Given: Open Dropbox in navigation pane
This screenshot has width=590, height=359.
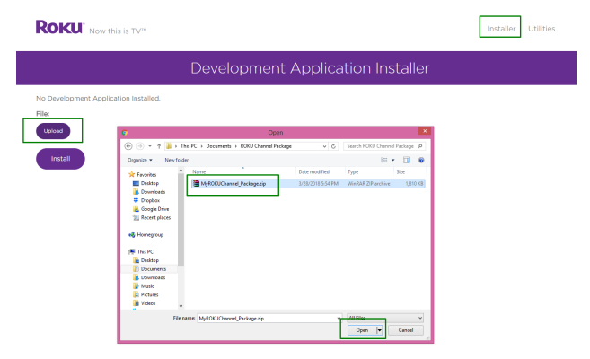Looking at the screenshot, I should pos(146,200).
